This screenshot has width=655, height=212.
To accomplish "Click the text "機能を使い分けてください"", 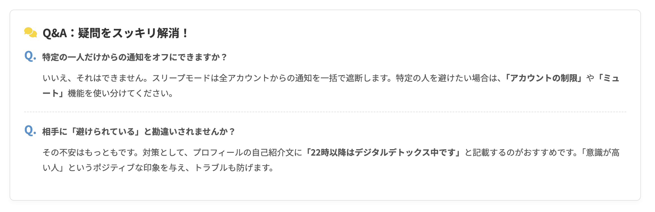I will click(x=118, y=93).
